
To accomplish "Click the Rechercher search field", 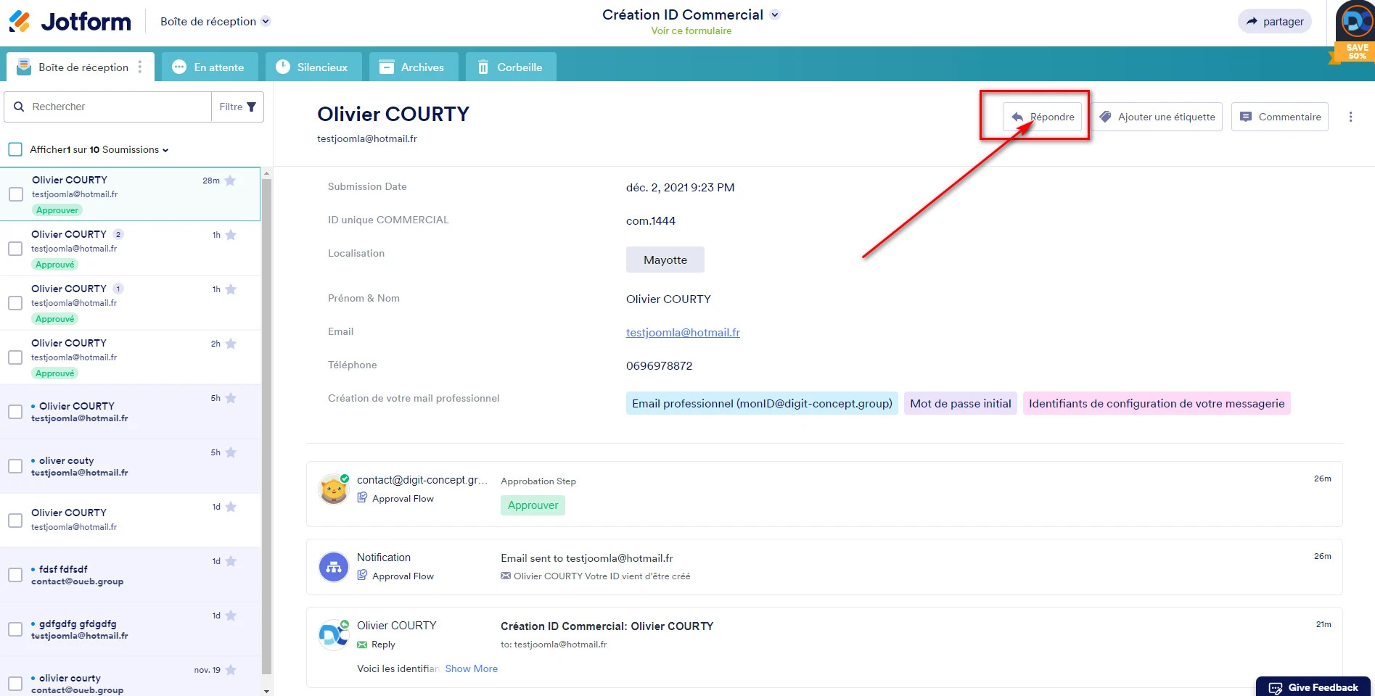I will [116, 107].
